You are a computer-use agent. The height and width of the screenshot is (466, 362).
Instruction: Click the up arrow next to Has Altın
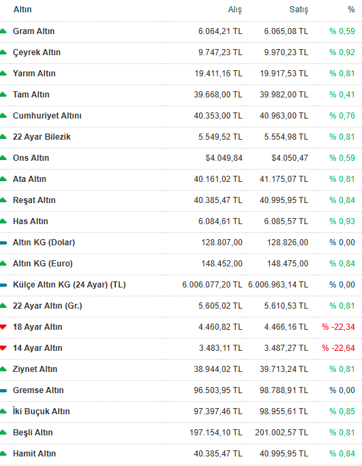tap(3, 221)
